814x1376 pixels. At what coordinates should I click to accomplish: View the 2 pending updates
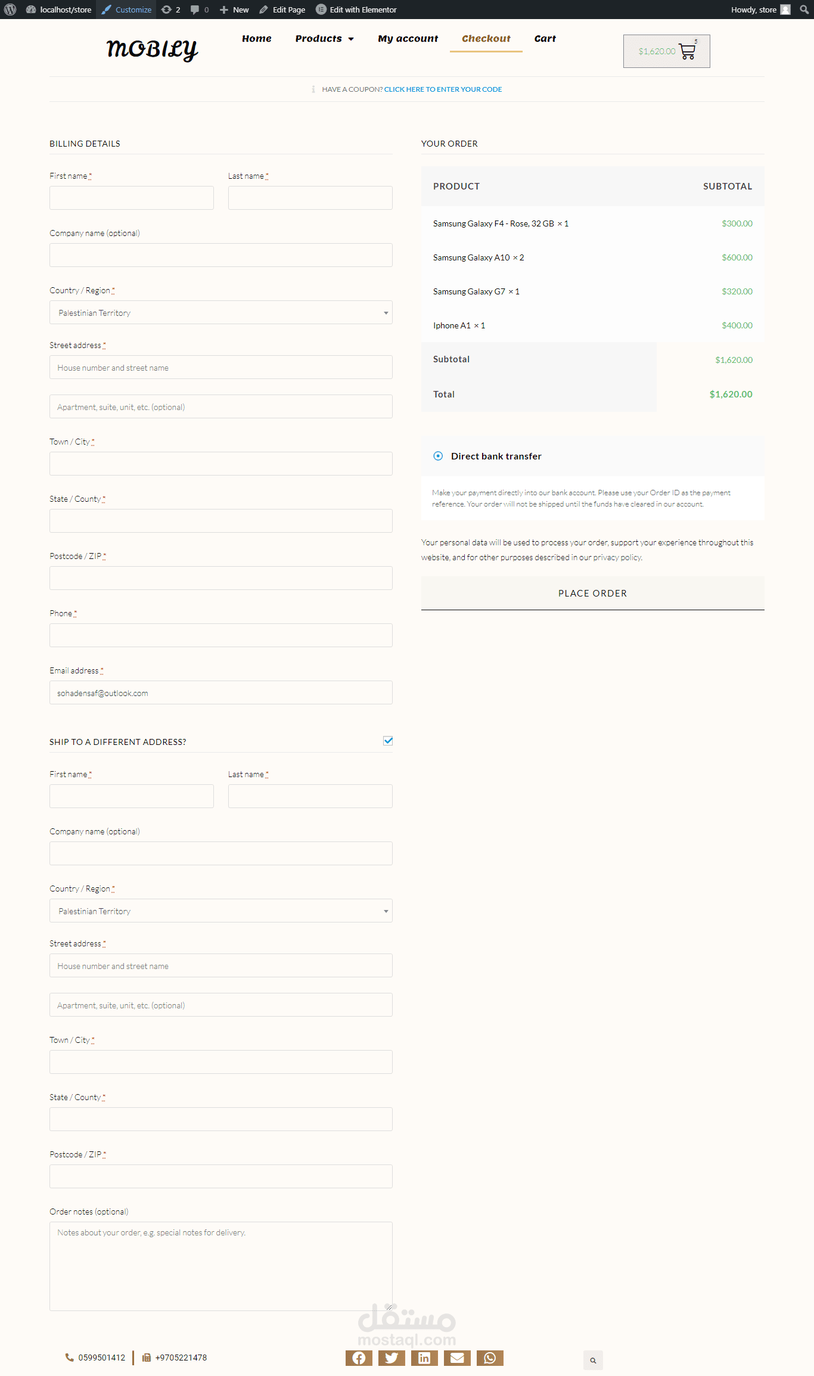click(170, 10)
